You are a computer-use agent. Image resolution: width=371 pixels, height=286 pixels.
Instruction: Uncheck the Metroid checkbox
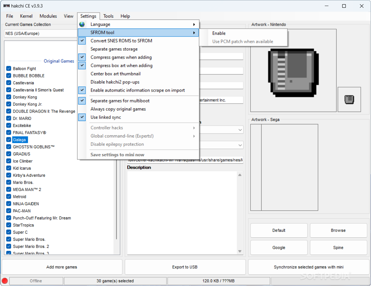click(x=9, y=196)
